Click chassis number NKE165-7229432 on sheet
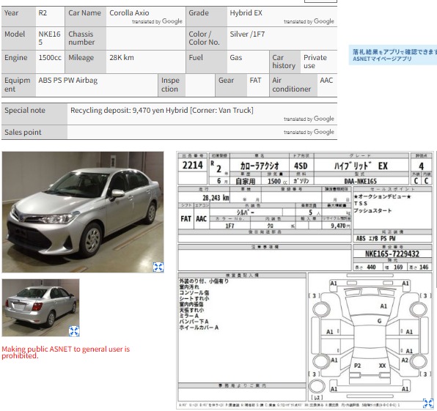Image resolution: width=437 pixels, height=411 pixels. [x=392, y=253]
